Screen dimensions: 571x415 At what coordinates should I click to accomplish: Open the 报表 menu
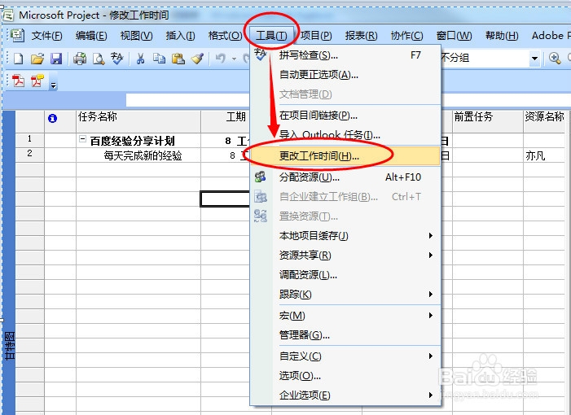point(361,36)
